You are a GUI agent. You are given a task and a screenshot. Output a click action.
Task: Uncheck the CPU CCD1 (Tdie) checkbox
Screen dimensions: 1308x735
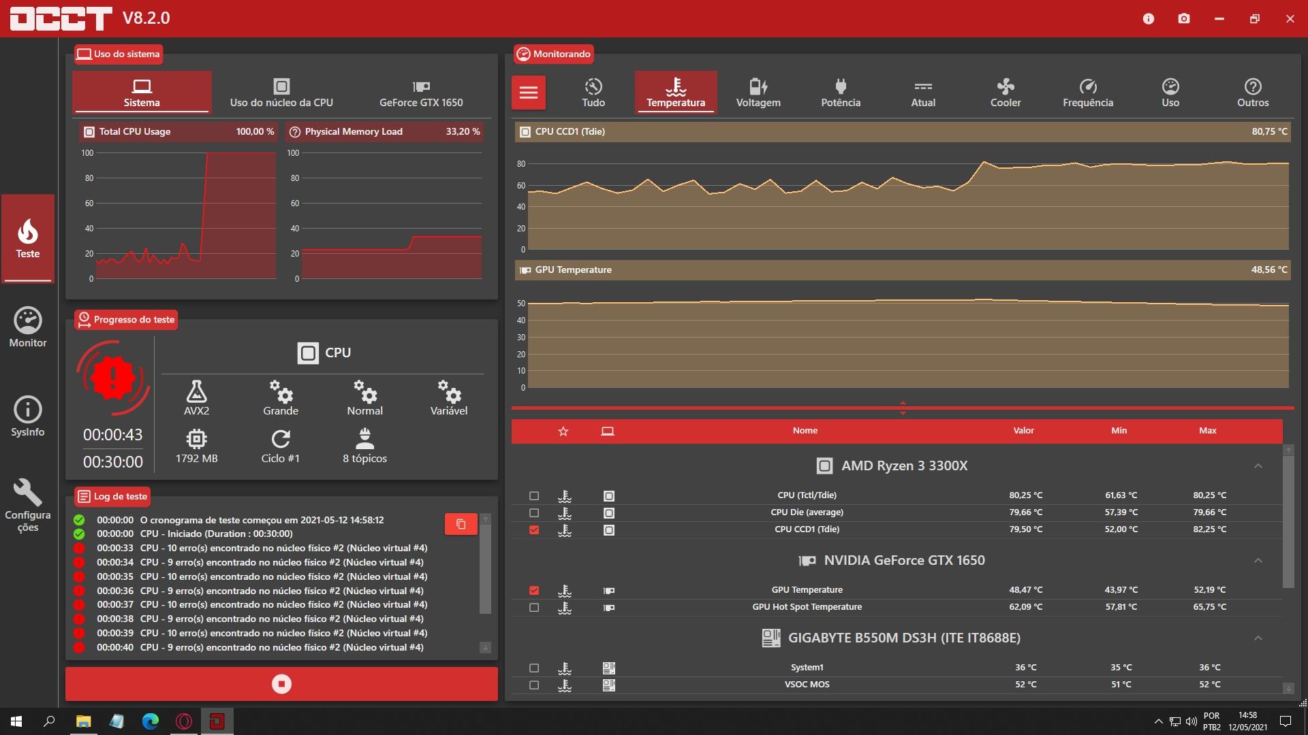click(534, 530)
